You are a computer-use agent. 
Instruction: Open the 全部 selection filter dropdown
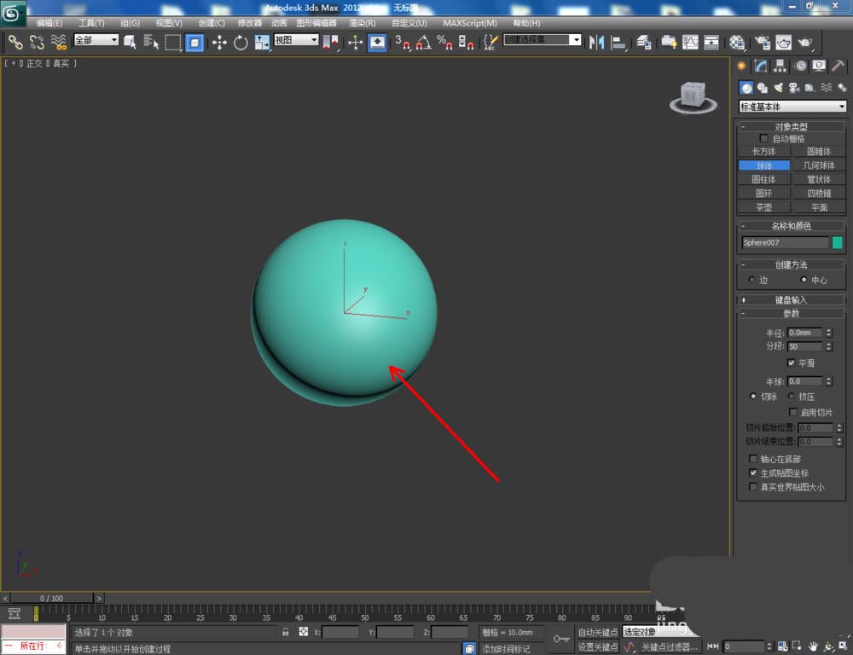(96, 40)
